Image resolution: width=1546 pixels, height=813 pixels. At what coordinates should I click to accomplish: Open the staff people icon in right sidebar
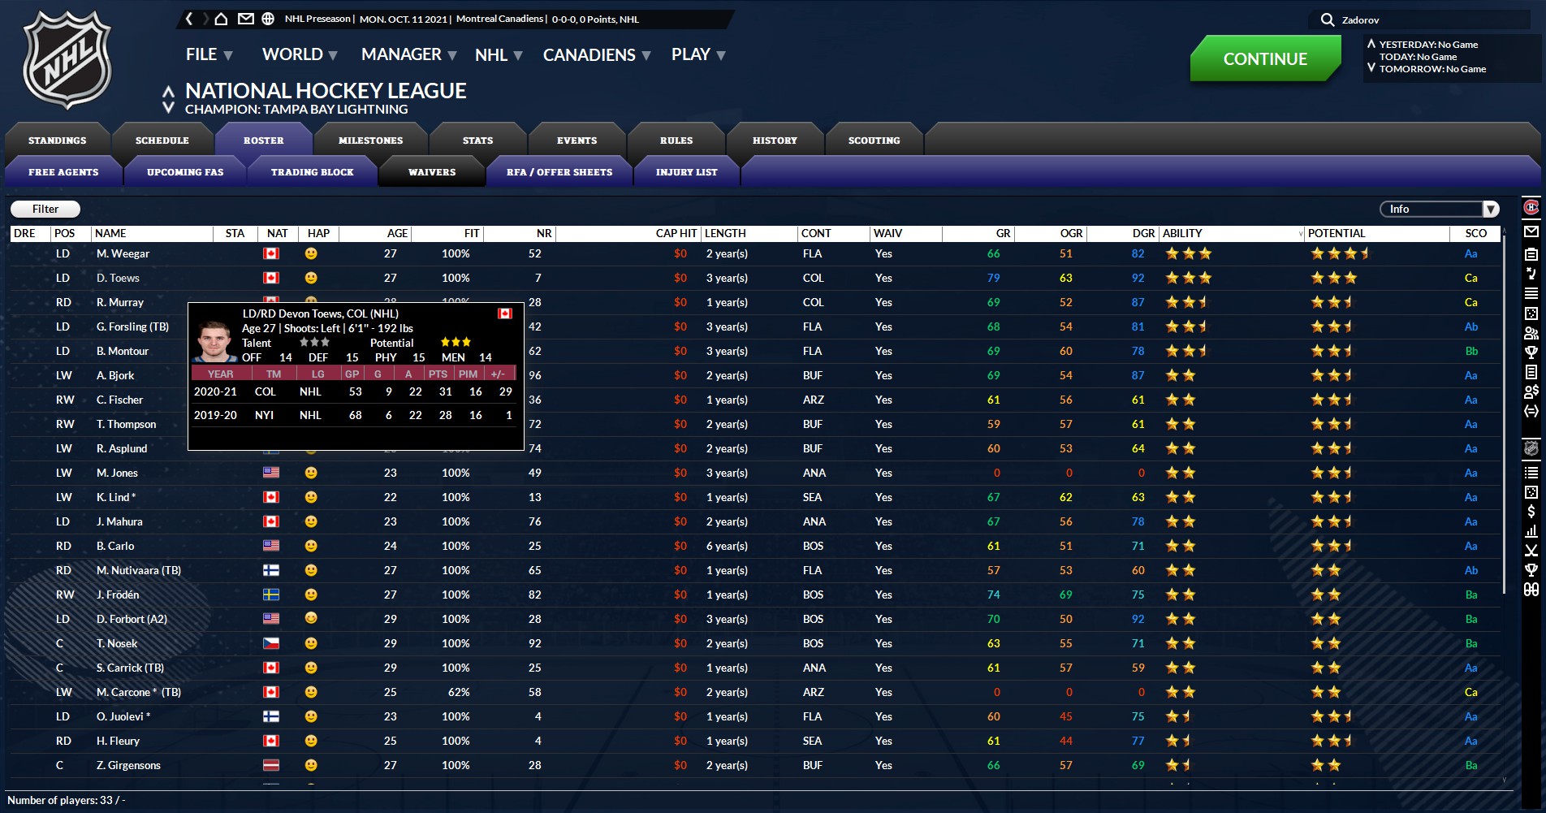point(1531,333)
